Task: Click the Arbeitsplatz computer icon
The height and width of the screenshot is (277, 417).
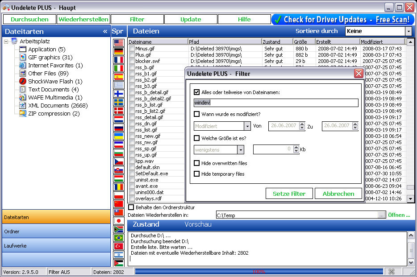Action: [x=14, y=41]
